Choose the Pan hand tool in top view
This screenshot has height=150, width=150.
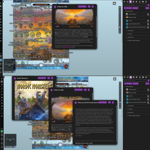(x=1, y=9)
